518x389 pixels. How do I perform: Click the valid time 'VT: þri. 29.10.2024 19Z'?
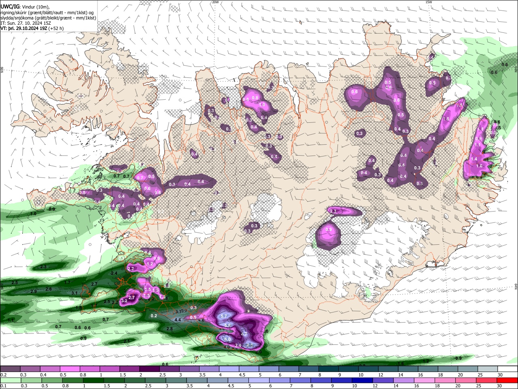click(24, 29)
